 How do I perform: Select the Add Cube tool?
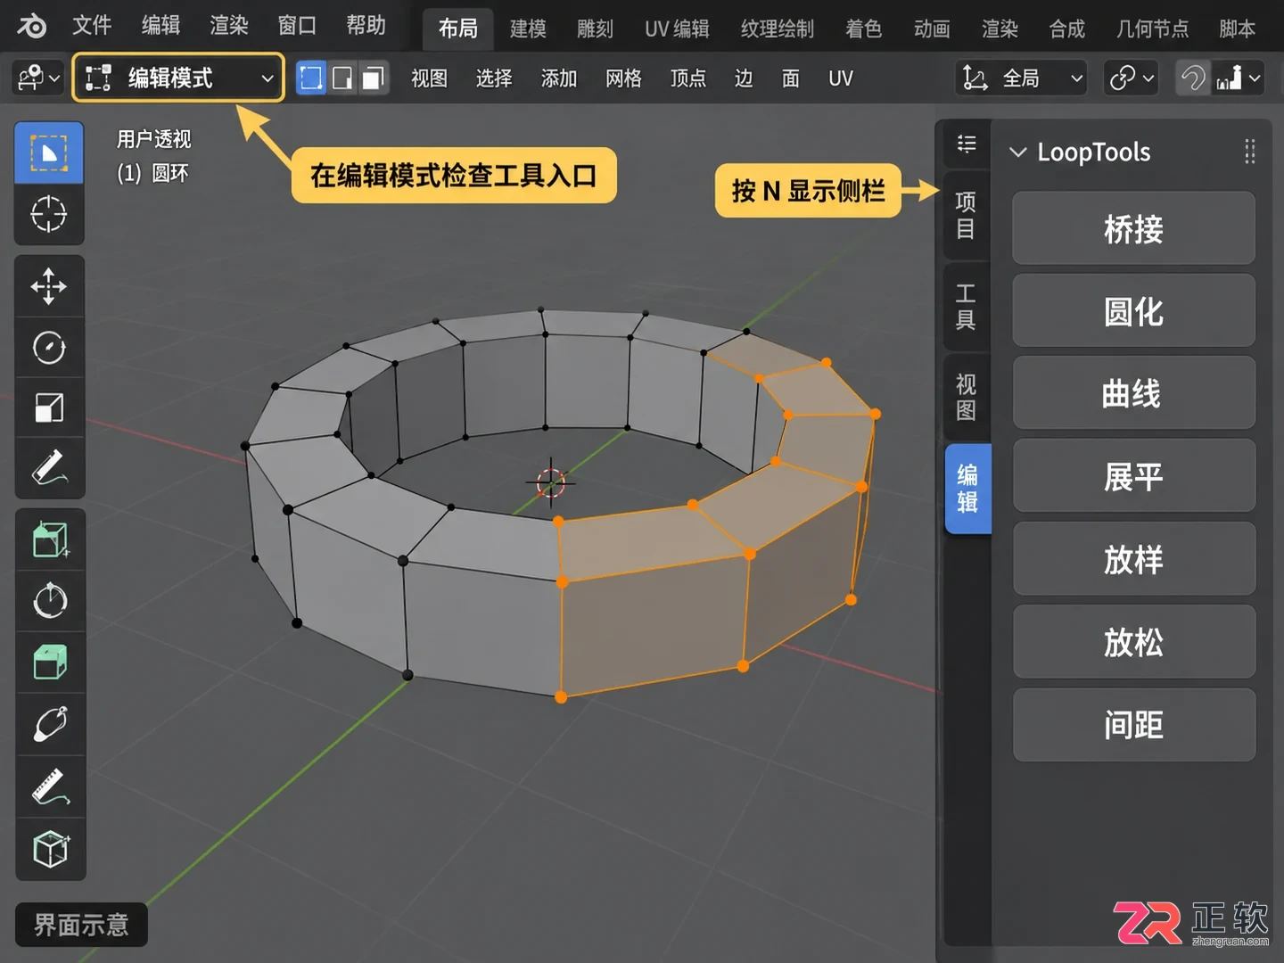click(x=49, y=539)
